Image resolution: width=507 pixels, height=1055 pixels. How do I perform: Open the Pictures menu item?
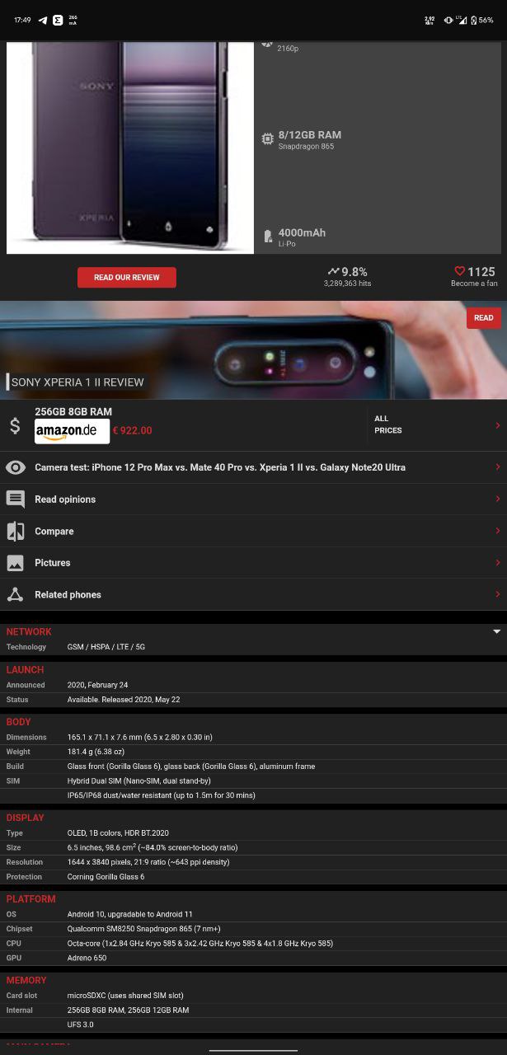pyautogui.click(x=53, y=563)
